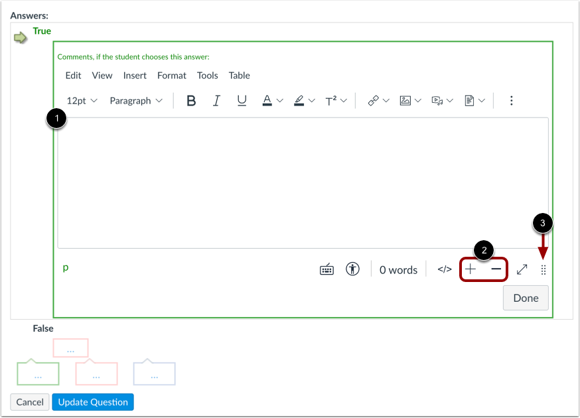The image size is (580, 418).
Task: Toggle underline formatting
Action: (x=242, y=101)
